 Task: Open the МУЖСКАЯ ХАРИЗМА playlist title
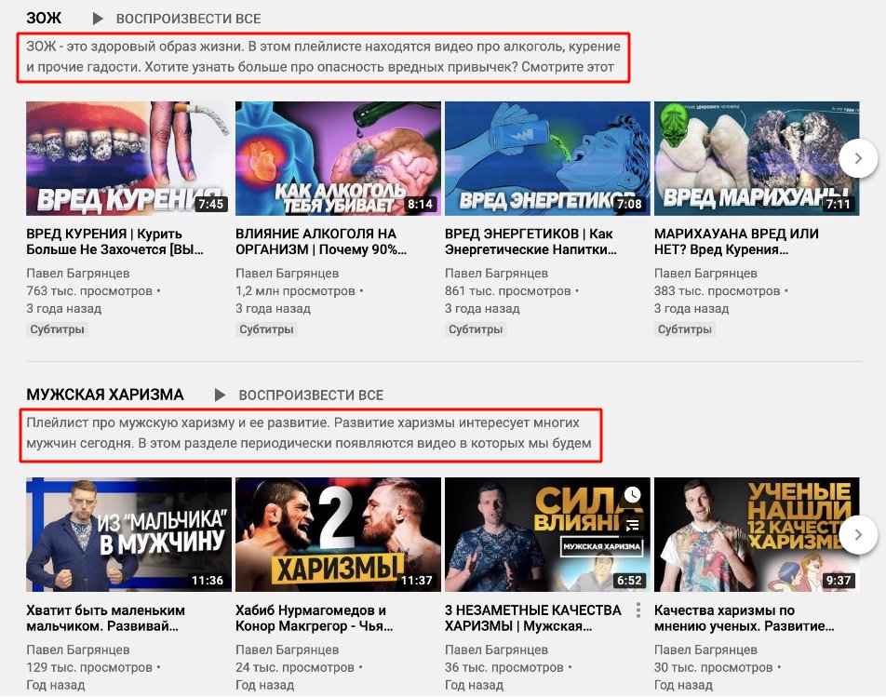(x=105, y=395)
